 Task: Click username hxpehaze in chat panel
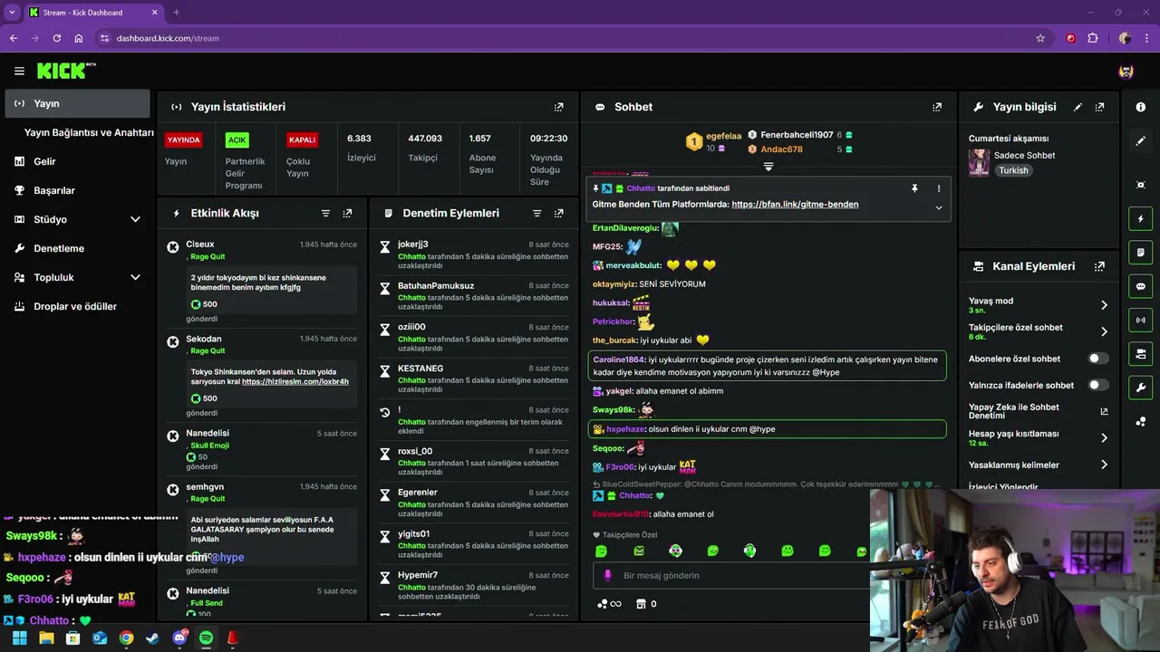coord(625,429)
